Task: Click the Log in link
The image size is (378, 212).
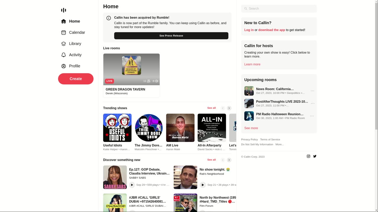Action: [x=249, y=30]
